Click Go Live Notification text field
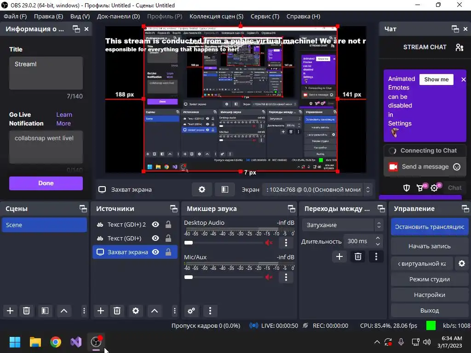This screenshot has width=471, height=353. click(46, 147)
